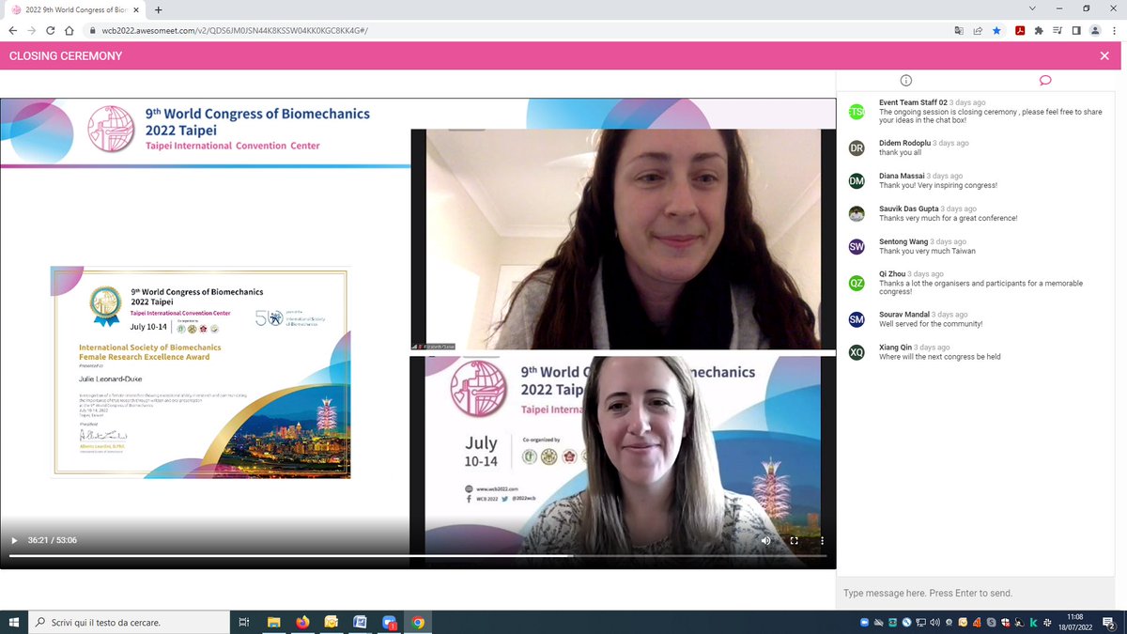Click the award certificate slide image

(x=199, y=373)
